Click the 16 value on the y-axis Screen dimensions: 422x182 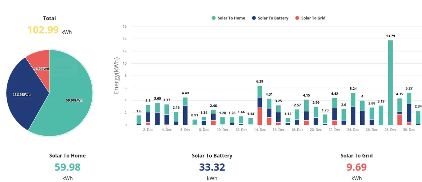click(124, 26)
